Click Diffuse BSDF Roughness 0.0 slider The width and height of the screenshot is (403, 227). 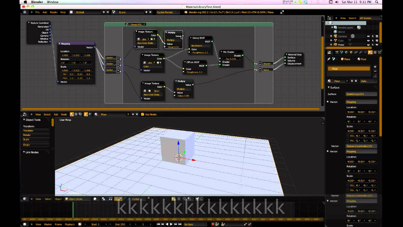coord(195,72)
